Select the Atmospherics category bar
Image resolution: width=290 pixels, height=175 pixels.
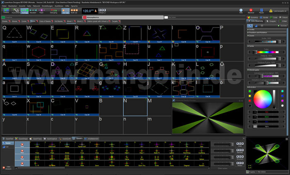[123, 17]
